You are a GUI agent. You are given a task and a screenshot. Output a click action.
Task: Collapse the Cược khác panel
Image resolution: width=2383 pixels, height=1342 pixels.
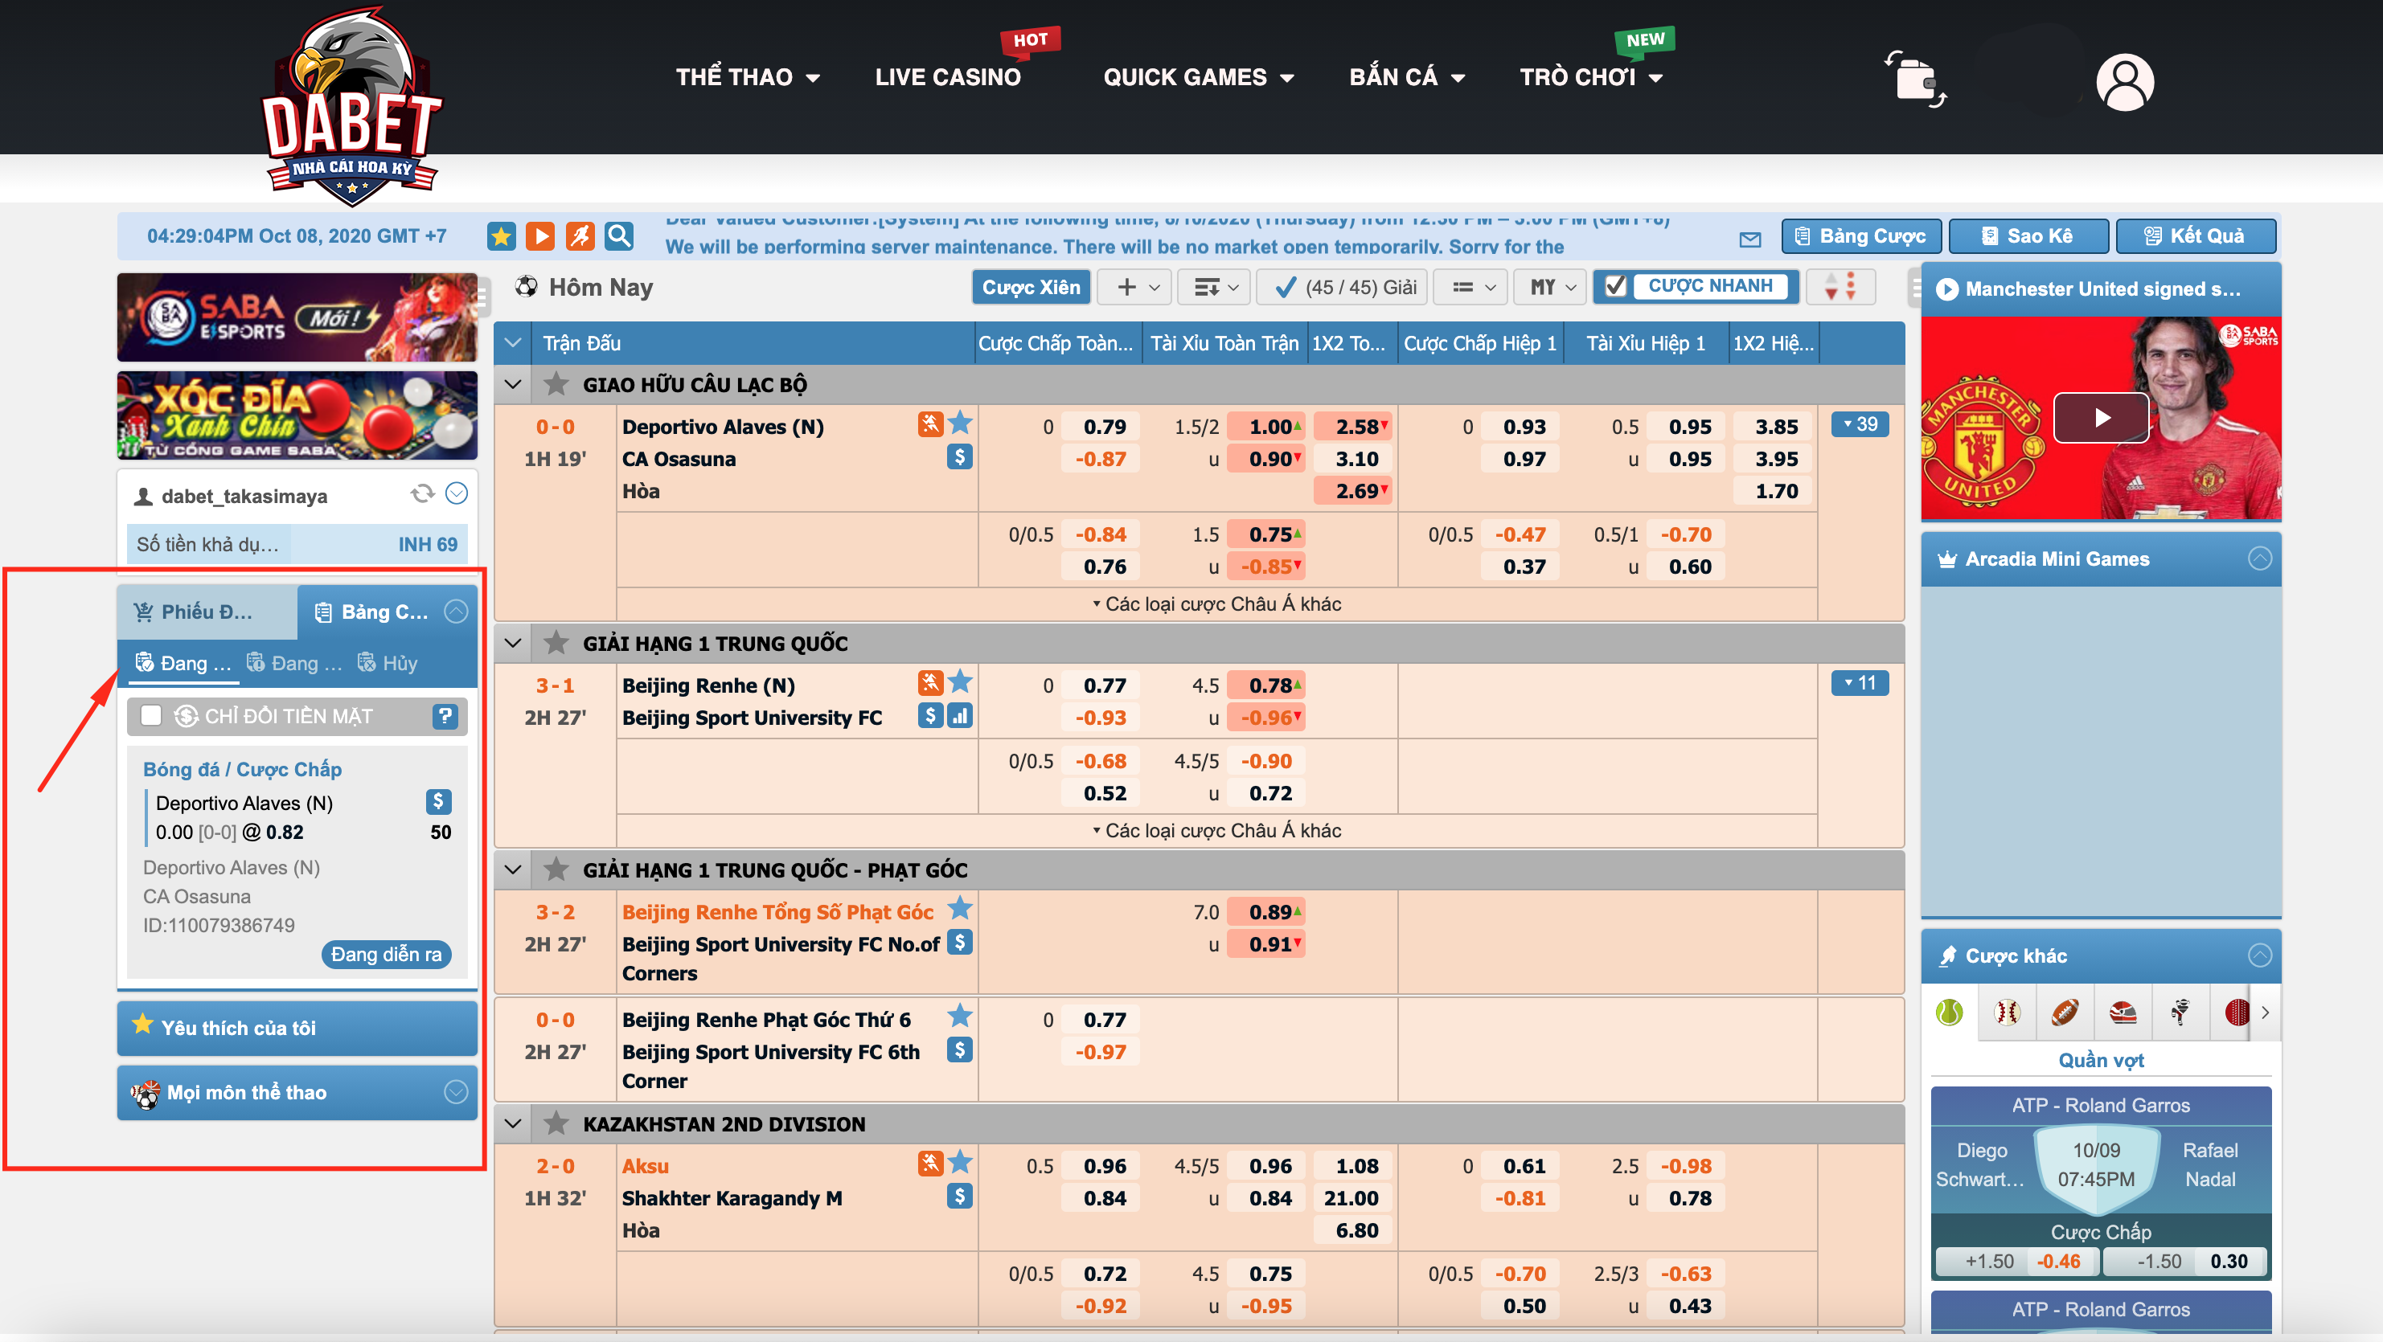(x=2260, y=955)
